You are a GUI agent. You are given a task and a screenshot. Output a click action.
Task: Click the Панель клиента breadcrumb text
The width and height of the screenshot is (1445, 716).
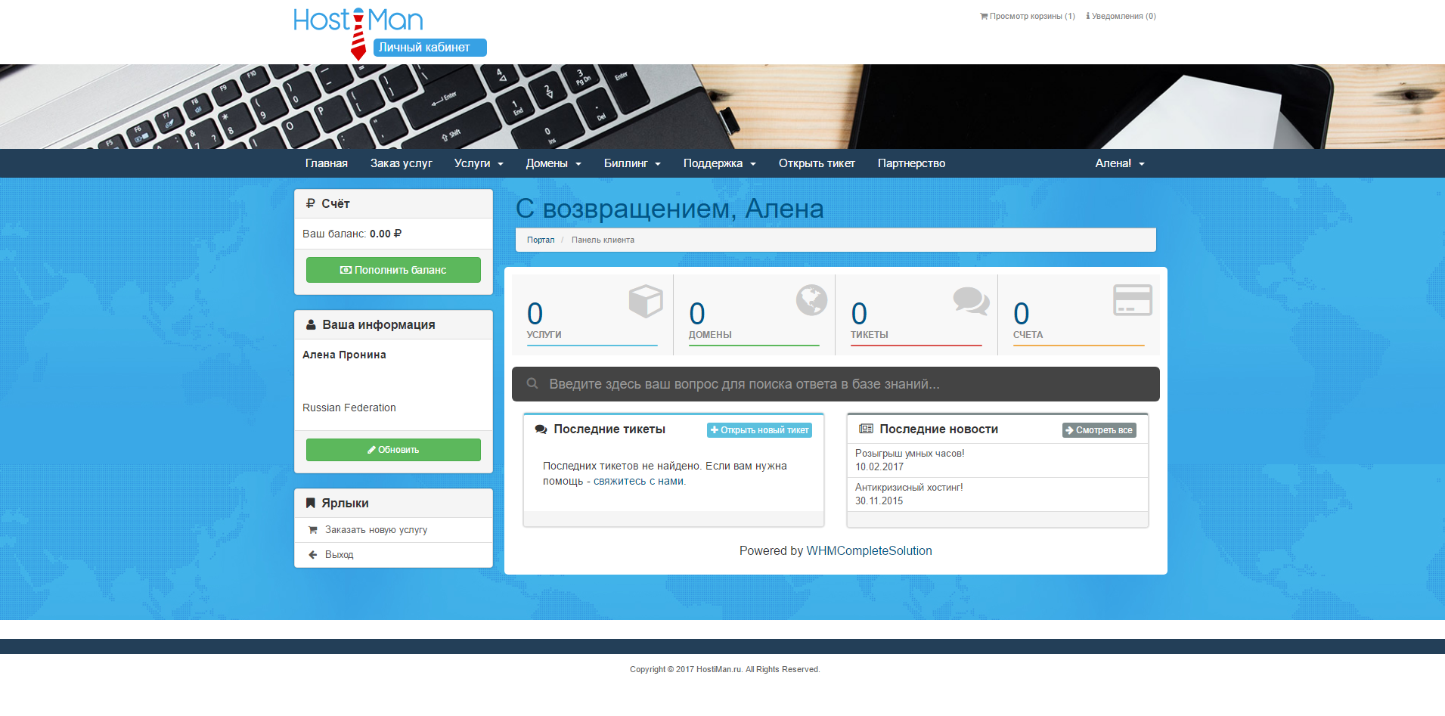click(x=603, y=240)
